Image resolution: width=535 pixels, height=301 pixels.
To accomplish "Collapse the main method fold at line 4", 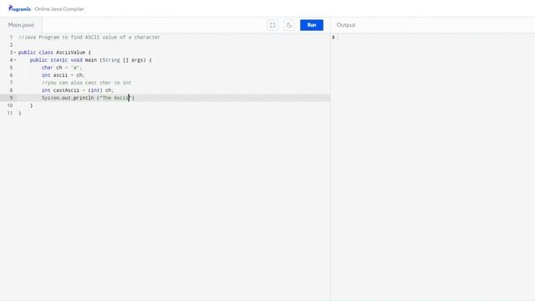I will tap(15, 60).
